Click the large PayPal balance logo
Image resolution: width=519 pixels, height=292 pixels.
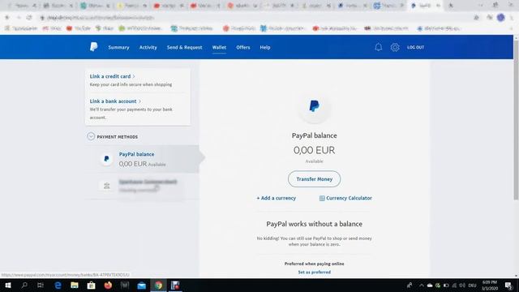pos(314,106)
